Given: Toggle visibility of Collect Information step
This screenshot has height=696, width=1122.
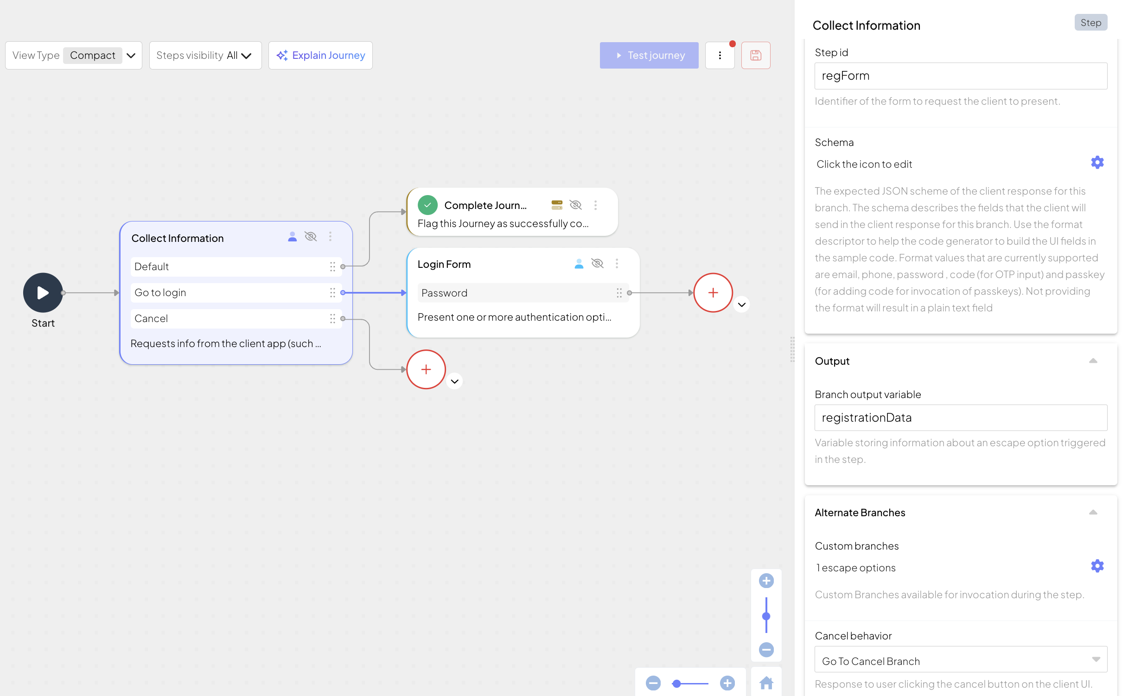Looking at the screenshot, I should [x=311, y=237].
